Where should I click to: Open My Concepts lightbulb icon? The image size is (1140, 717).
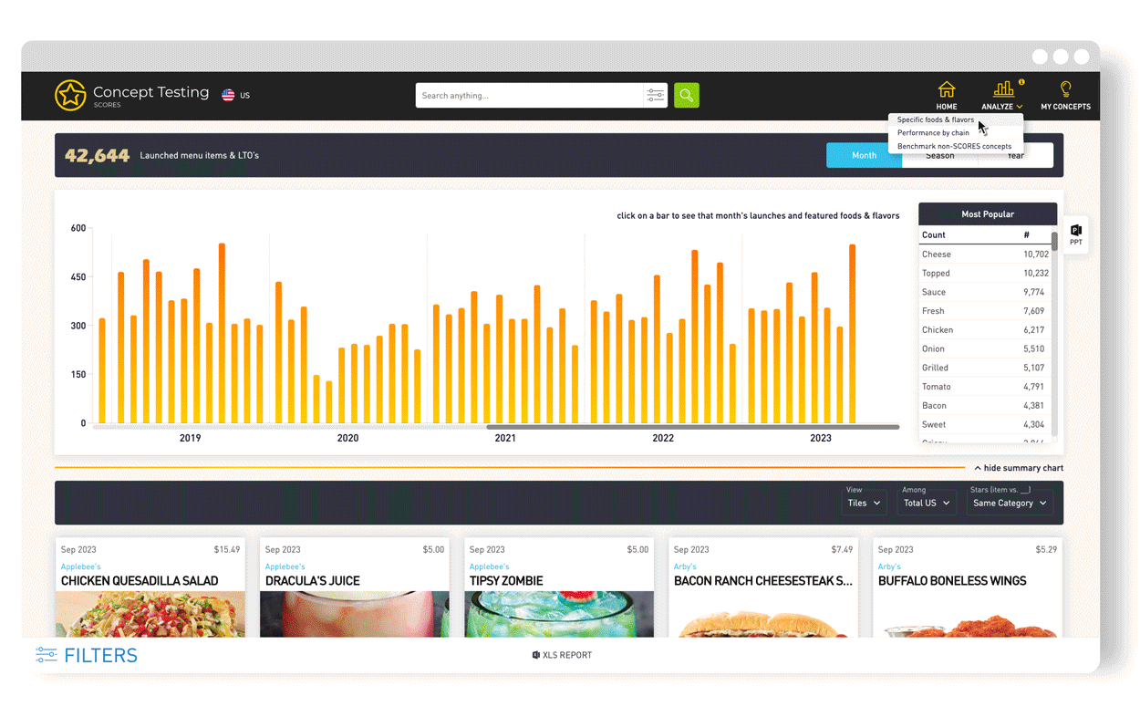pos(1064,89)
